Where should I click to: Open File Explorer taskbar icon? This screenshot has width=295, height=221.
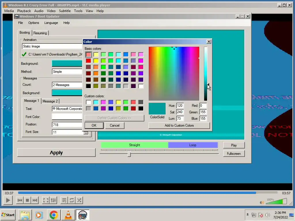(25, 215)
